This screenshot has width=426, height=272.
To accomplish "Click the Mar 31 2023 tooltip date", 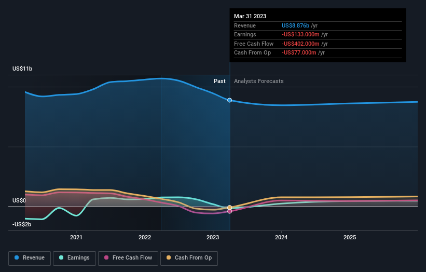I will coord(250,16).
